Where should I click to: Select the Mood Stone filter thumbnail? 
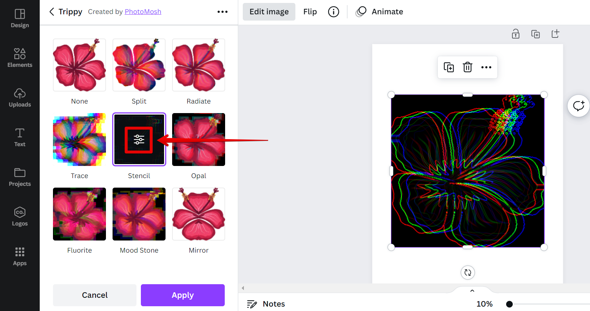pos(139,214)
